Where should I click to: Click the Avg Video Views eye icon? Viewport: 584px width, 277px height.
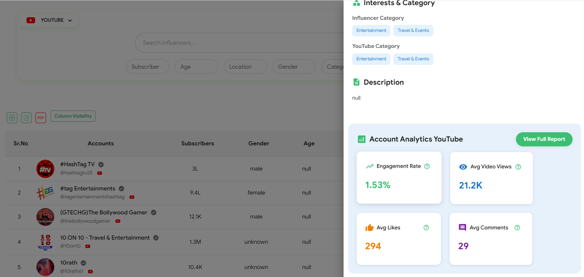463,167
